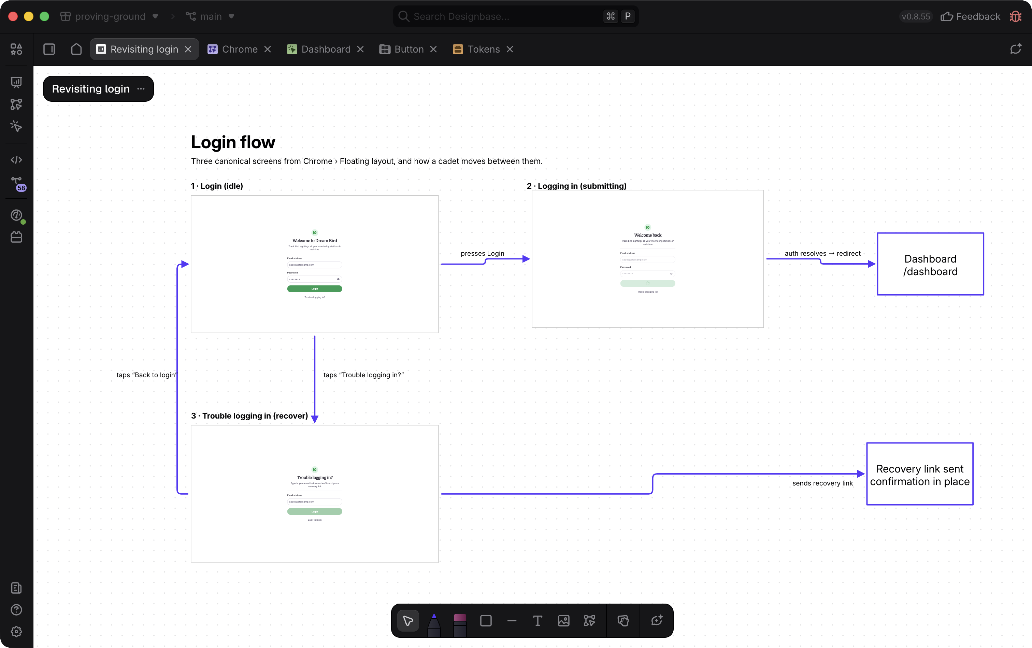
Task: Select the pink highlighter marker tool
Action: click(460, 624)
